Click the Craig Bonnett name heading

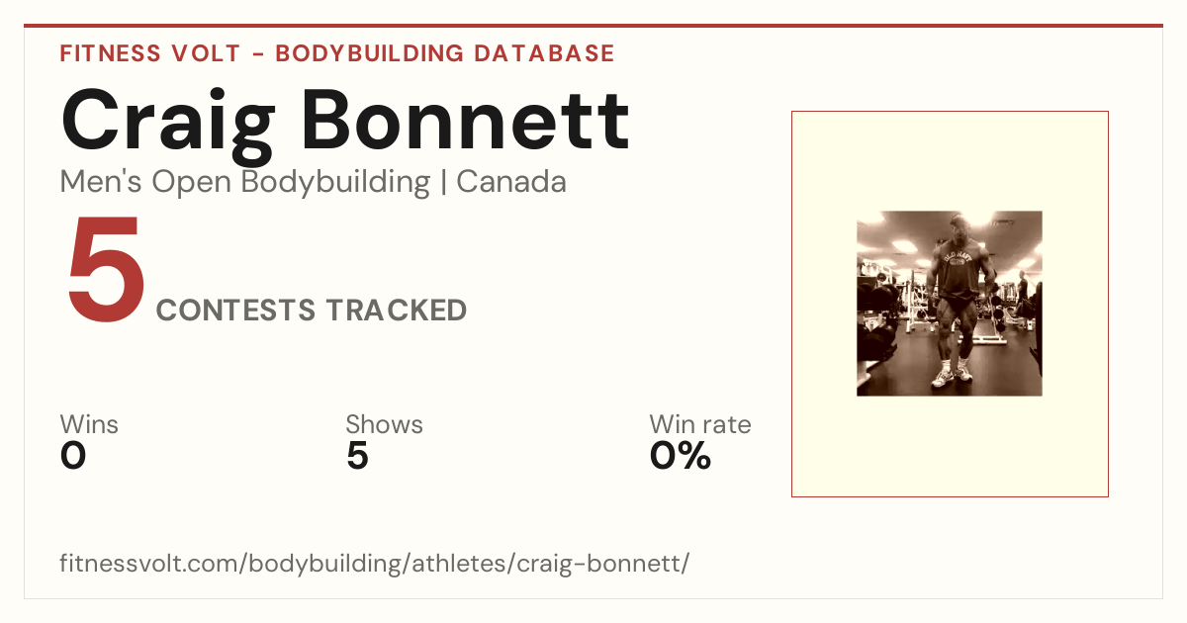[x=345, y=122]
